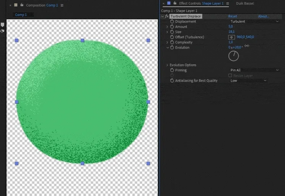Toggle the Pinning stopwatch
This screenshot has height=196, width=285.
[172, 70]
